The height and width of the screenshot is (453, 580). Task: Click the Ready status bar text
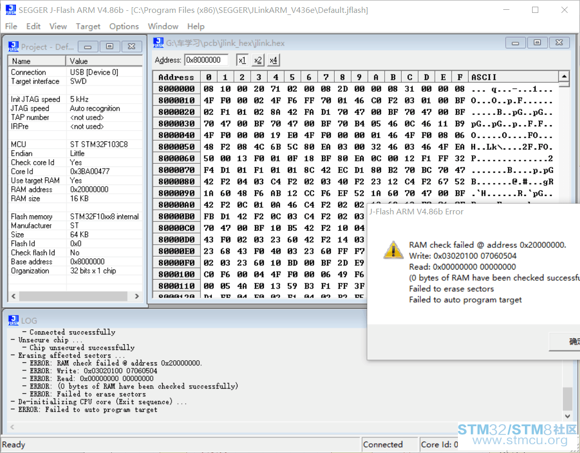[14, 444]
